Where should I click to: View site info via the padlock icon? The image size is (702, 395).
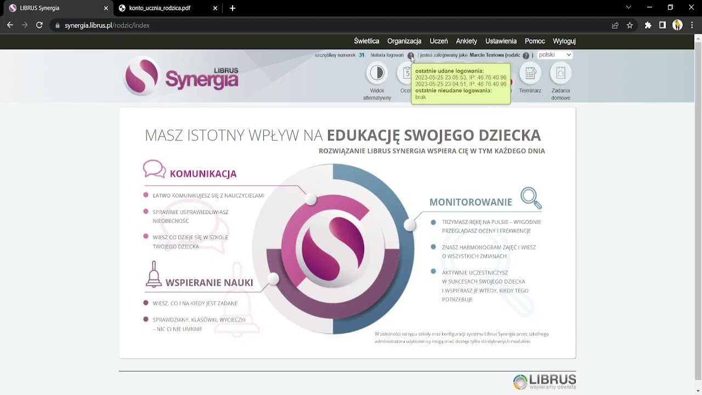(x=57, y=25)
